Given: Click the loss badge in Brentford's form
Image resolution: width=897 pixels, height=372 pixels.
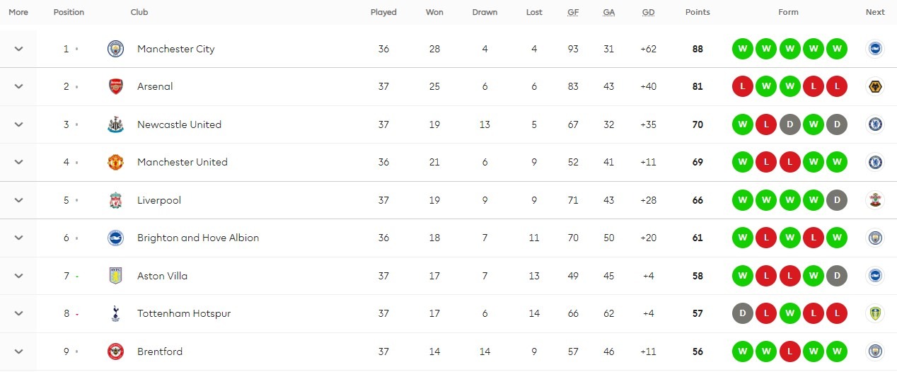Looking at the screenshot, I should (789, 351).
